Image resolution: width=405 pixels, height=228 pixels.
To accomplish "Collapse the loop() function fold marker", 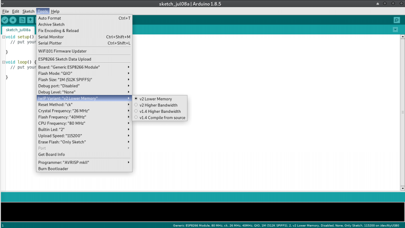I will tap(4, 62).
